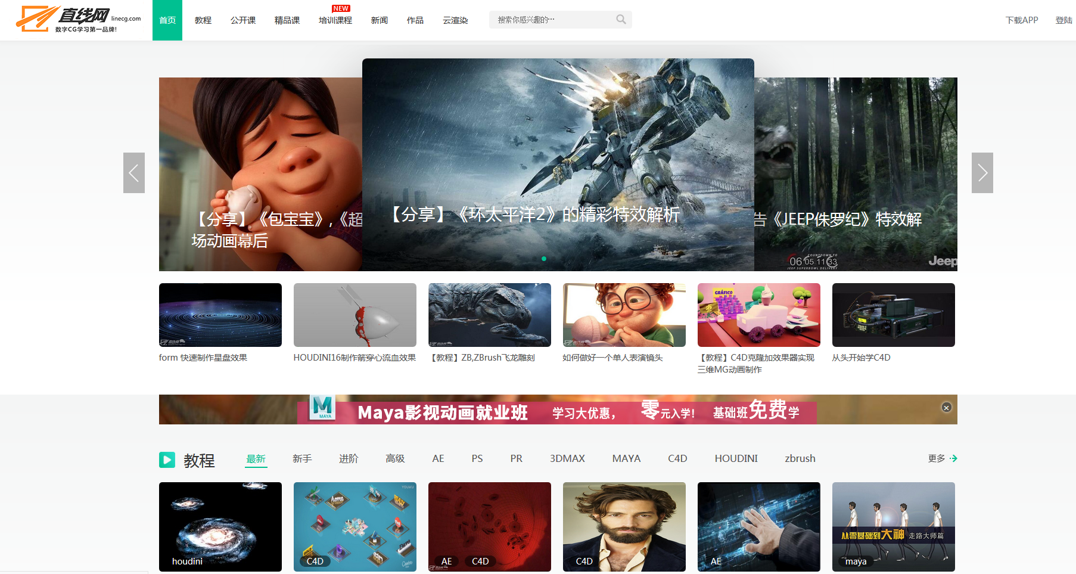Screen dimensions: 1076x574
Task: Open the 作品 menu item
Action: (415, 20)
